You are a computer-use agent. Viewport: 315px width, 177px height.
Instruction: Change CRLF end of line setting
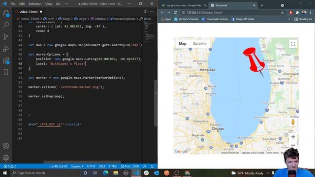coord(102,166)
